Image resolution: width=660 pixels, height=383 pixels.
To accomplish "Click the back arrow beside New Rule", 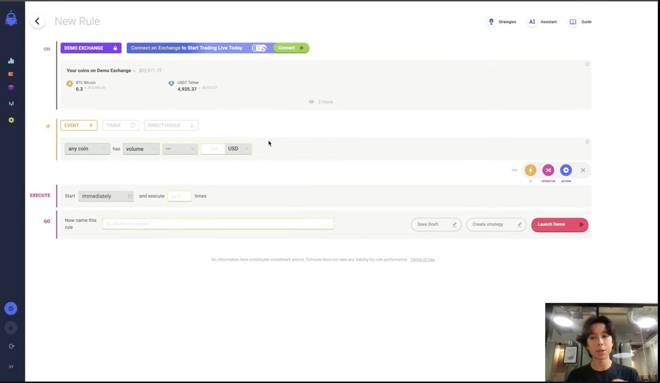I will (x=38, y=21).
